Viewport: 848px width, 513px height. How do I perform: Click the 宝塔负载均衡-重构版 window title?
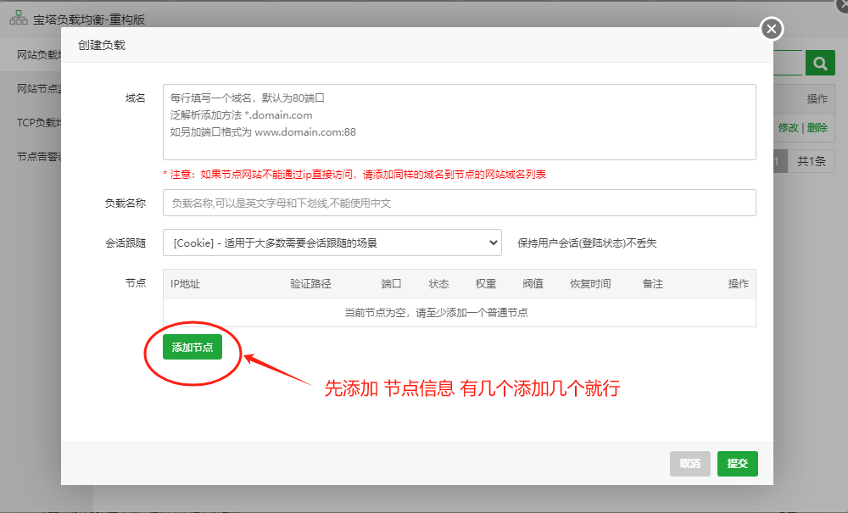click(89, 20)
